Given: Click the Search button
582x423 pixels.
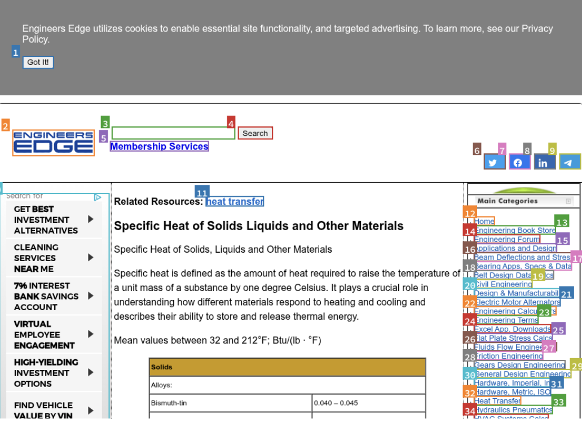Looking at the screenshot, I should point(255,133).
